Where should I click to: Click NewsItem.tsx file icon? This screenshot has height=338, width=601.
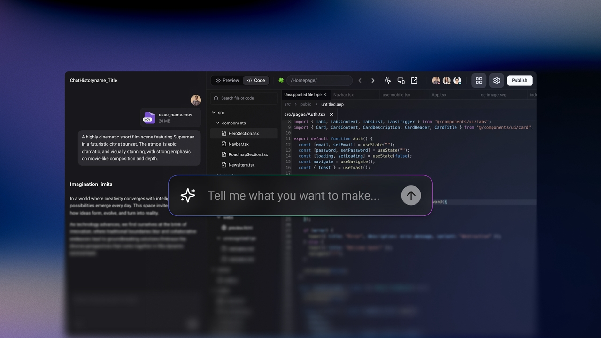click(x=224, y=165)
